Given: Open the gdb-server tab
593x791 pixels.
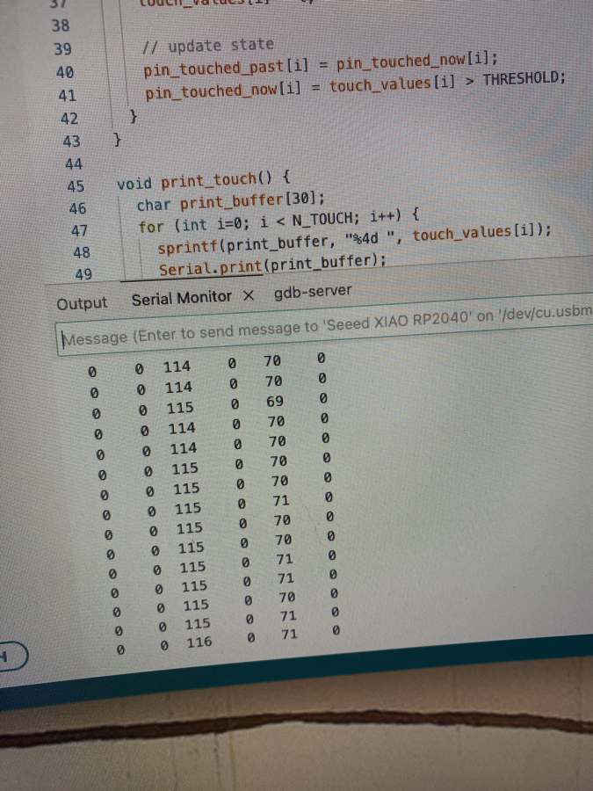Looking at the screenshot, I should [313, 292].
